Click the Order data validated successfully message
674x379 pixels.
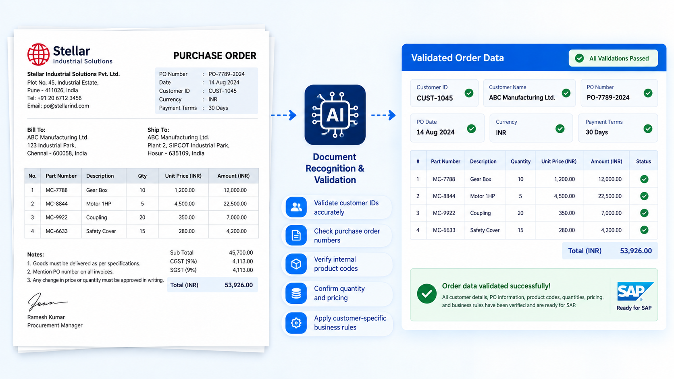[496, 286]
